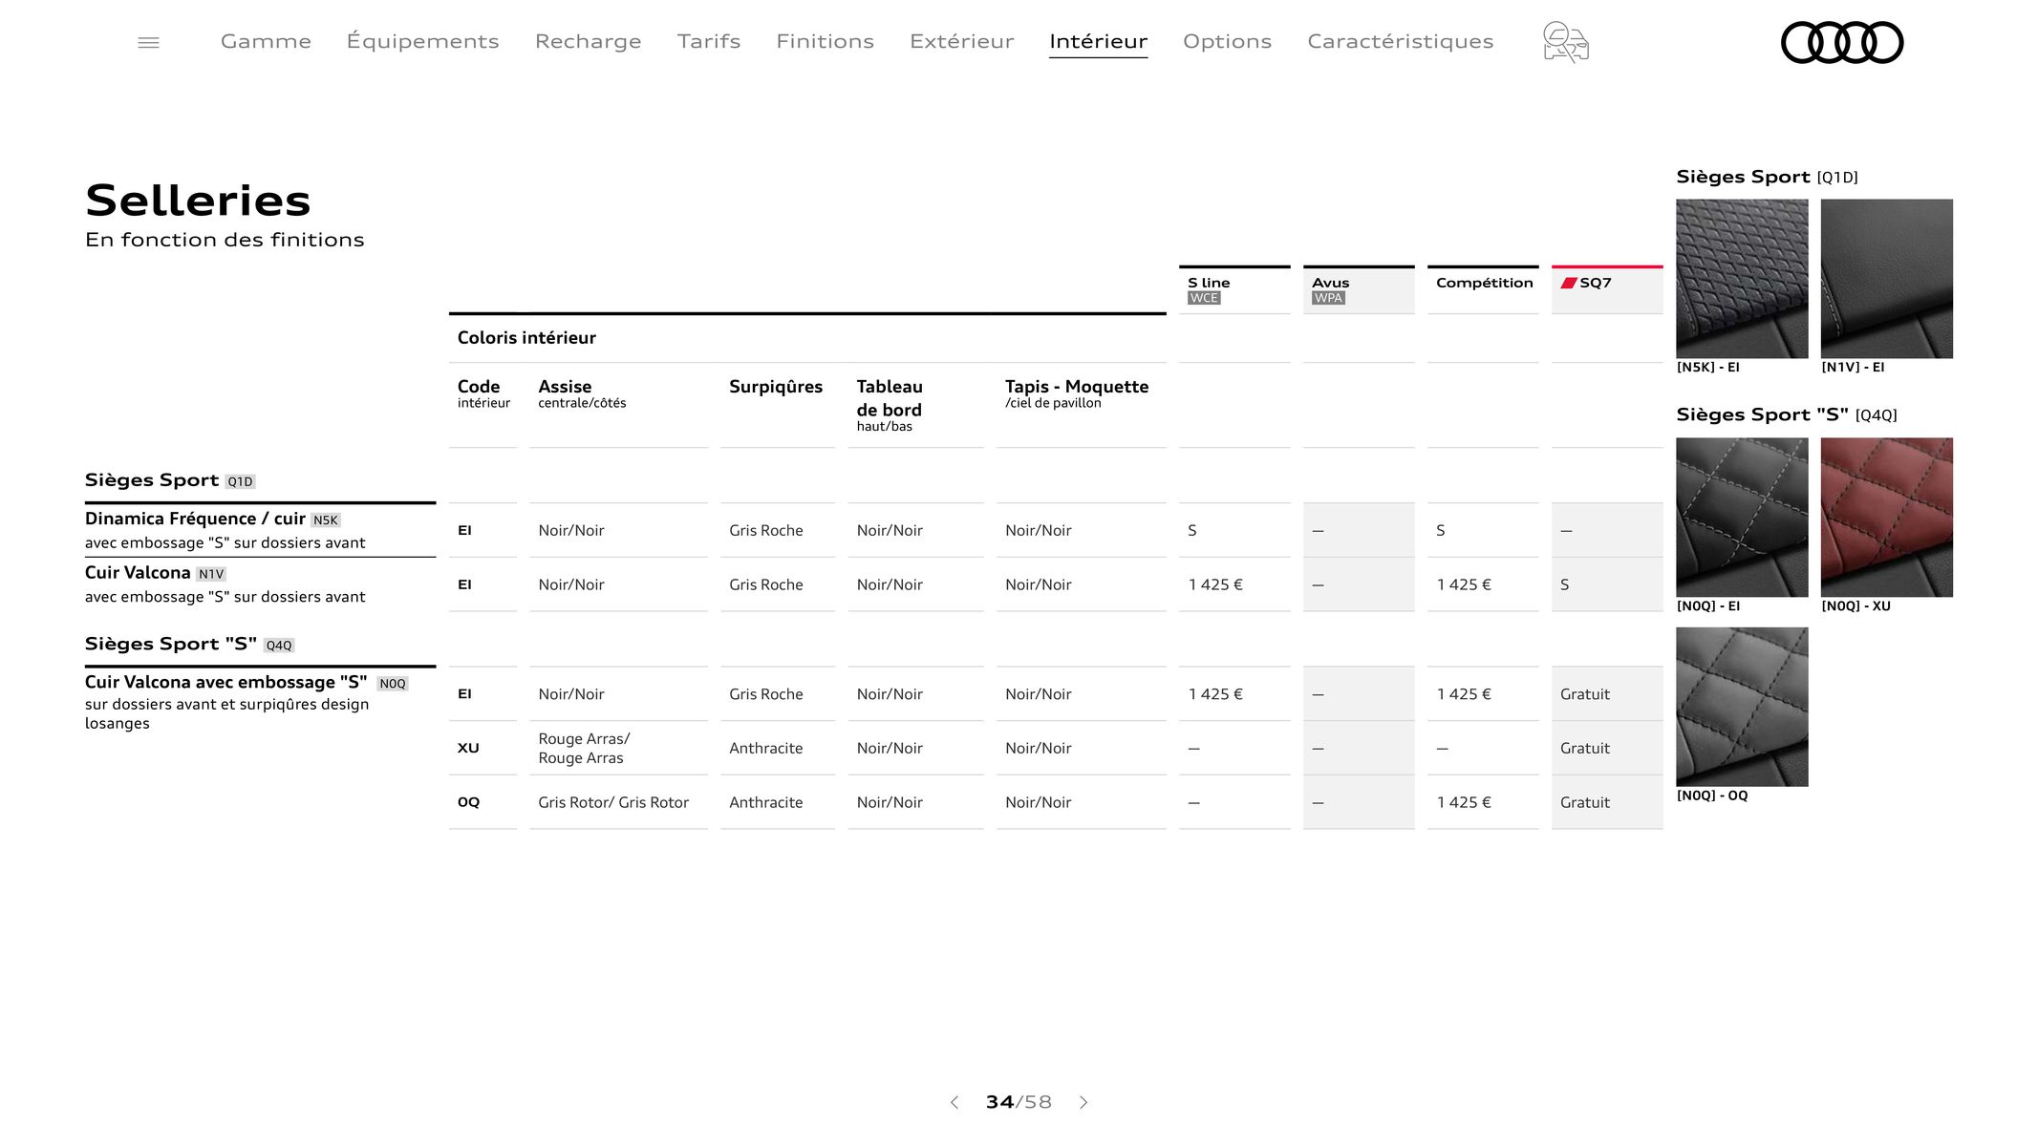Click the dealer contact car icon
The image size is (2038, 1146).
[1565, 42]
